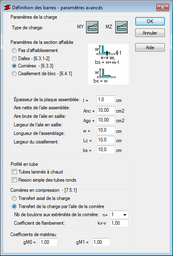Enable Tubes laminés à chaud checkbox

tap(37, 172)
